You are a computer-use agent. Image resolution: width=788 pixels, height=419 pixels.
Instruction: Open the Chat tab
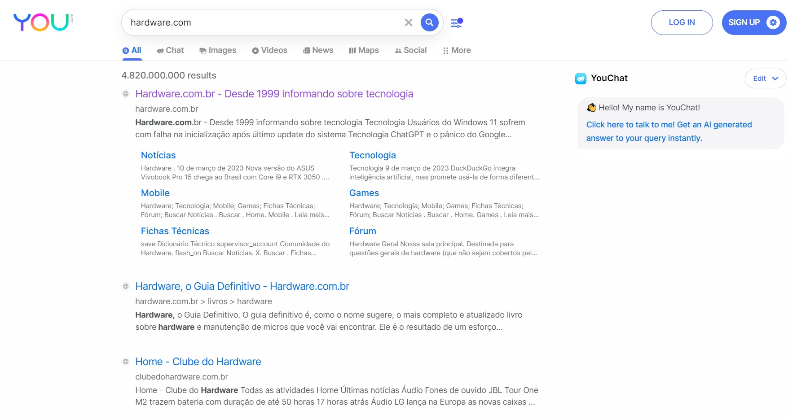coord(170,50)
